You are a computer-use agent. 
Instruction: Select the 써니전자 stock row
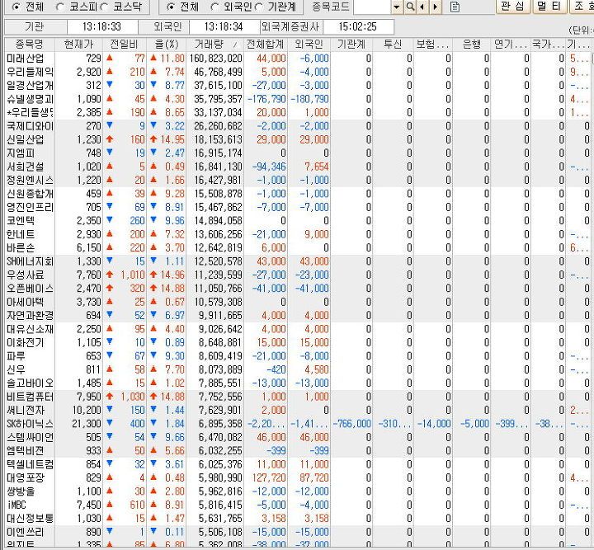[x=297, y=411]
